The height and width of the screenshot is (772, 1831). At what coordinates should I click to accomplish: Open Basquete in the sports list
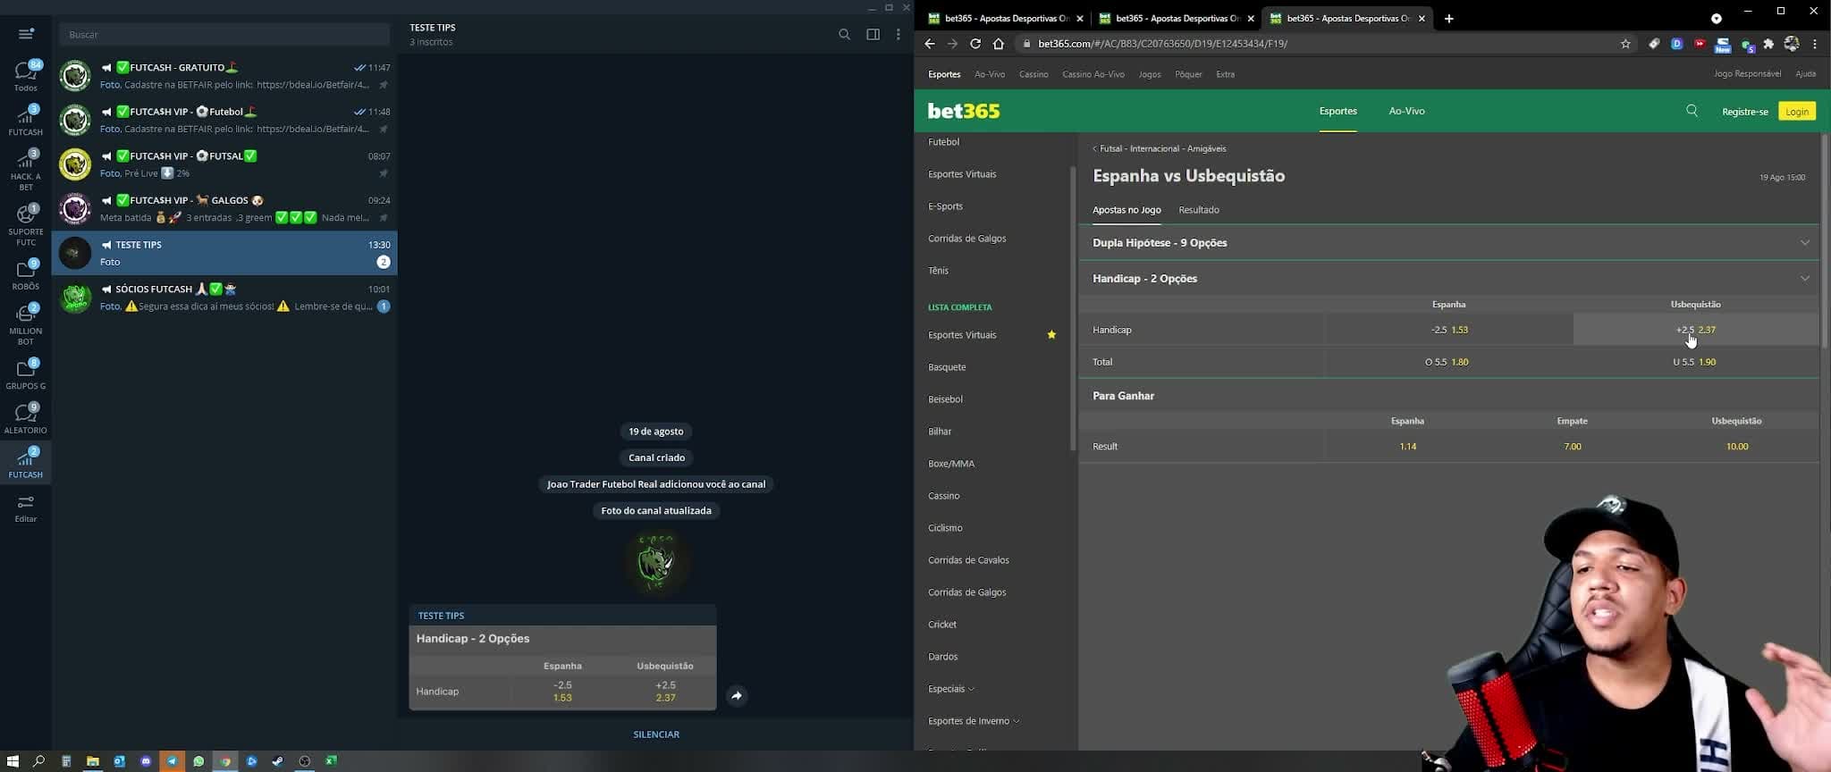coord(947,367)
